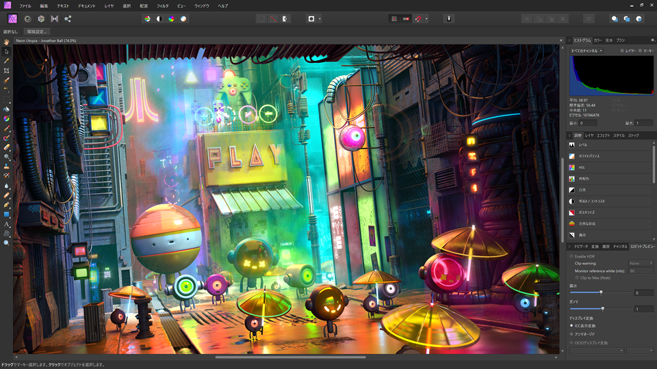Click the 露出 slider track
Viewport: 657px width, 369px height.
point(601,292)
